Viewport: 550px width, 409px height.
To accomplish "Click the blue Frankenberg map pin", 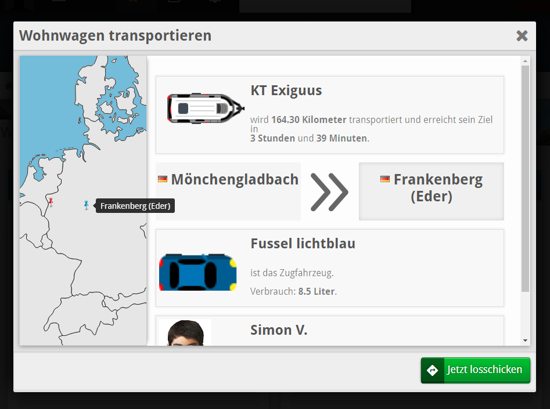I will pyautogui.click(x=87, y=205).
